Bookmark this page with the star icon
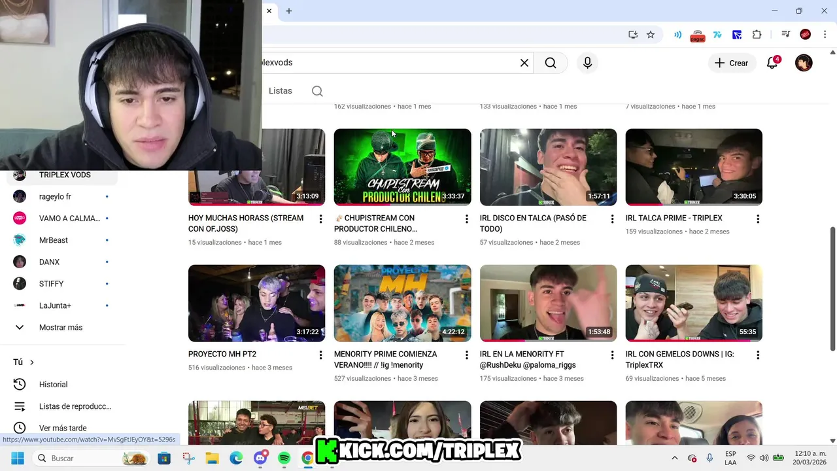837x471 pixels. (651, 35)
